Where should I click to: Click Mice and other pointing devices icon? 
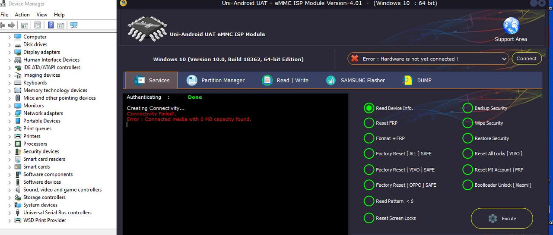18,98
